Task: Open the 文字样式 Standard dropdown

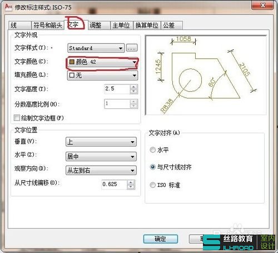Action: click(96, 48)
